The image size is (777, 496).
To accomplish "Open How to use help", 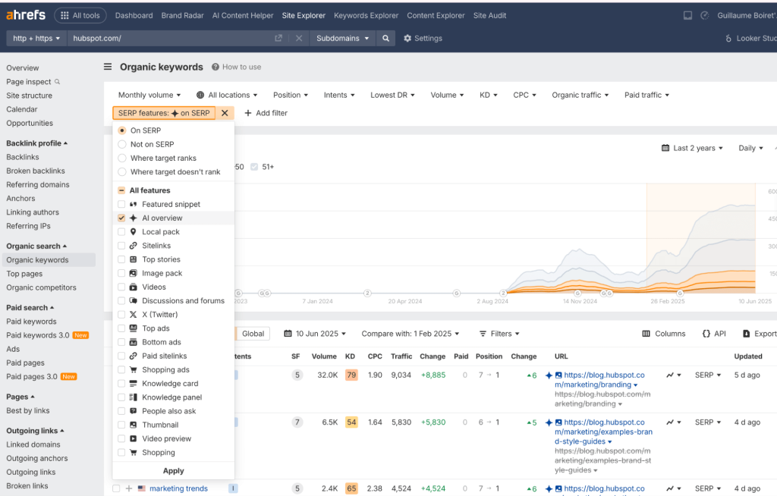I will [x=237, y=67].
